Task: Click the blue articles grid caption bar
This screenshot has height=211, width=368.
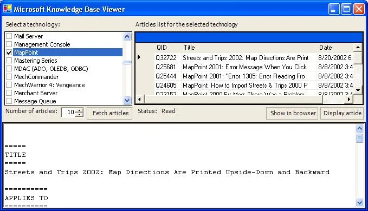Action: pyautogui.click(x=249, y=37)
